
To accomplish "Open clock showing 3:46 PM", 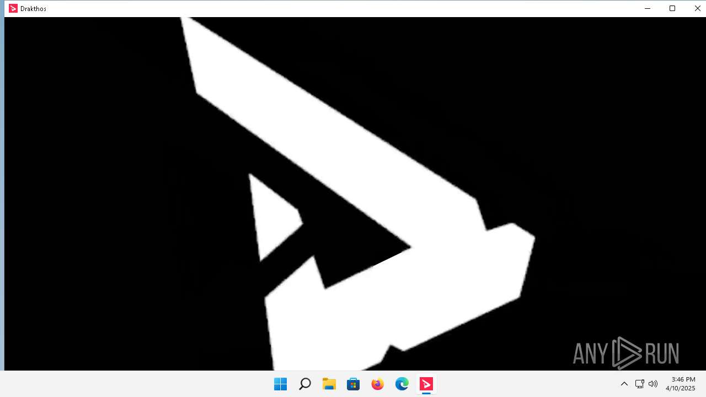I will point(681,384).
